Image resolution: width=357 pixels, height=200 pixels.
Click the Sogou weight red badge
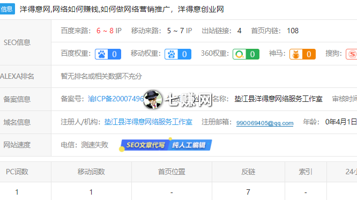pyautogui.click(x=351, y=54)
